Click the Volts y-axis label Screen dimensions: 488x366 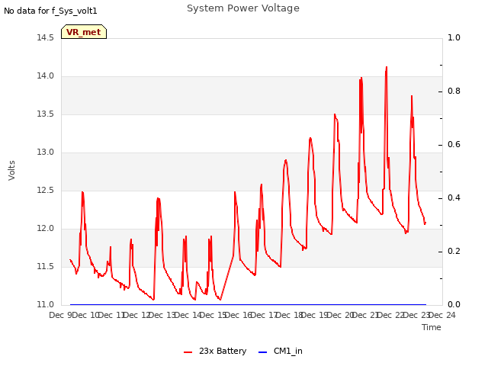11,171
